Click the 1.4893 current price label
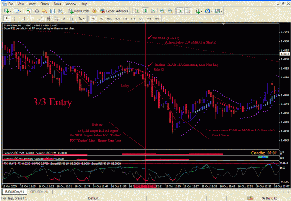This screenshot has height=201, width=291. (x=284, y=54)
